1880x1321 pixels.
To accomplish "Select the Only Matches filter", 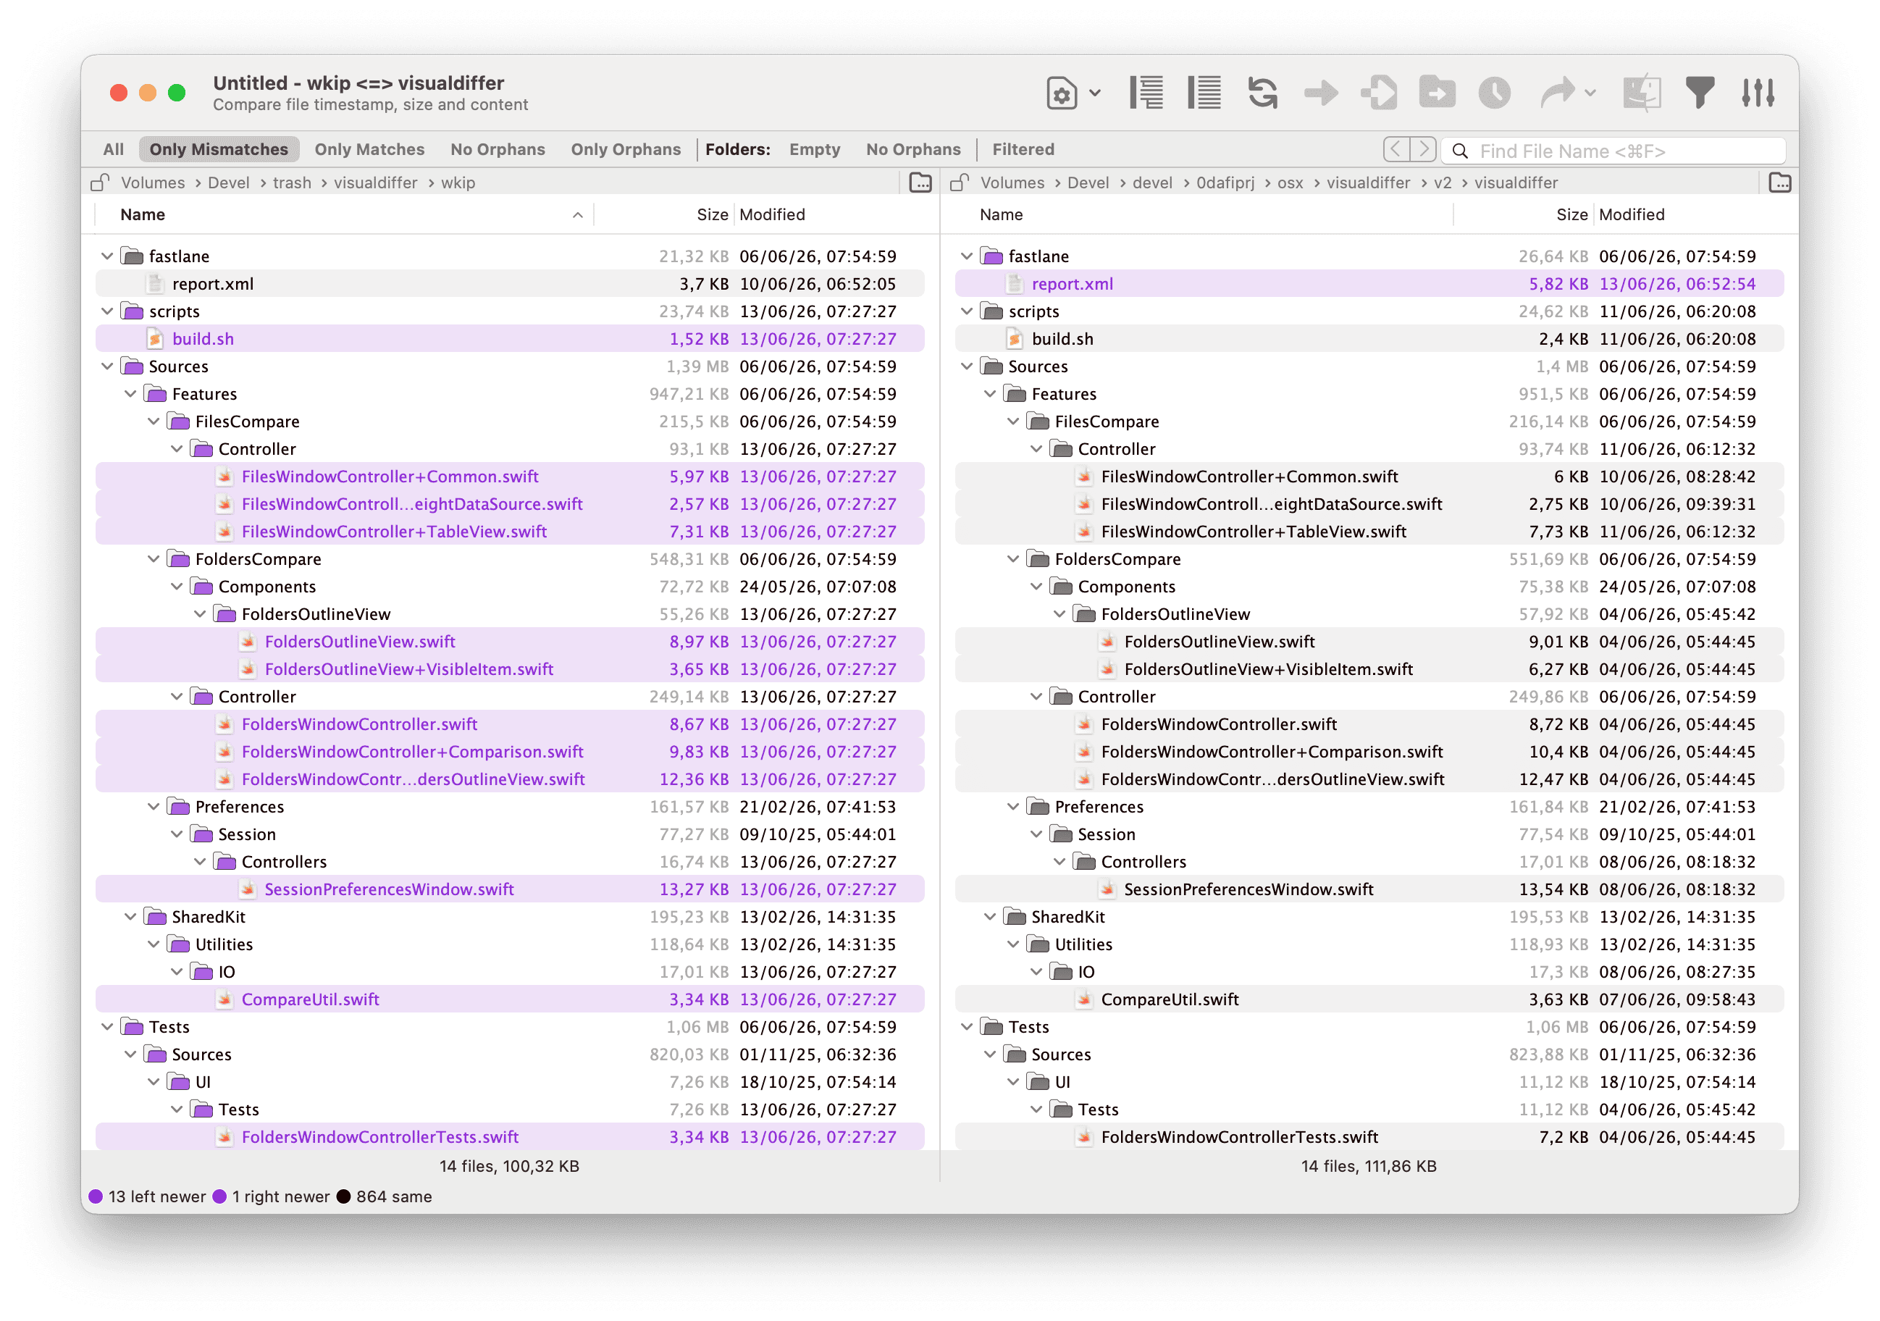I will point(369,149).
